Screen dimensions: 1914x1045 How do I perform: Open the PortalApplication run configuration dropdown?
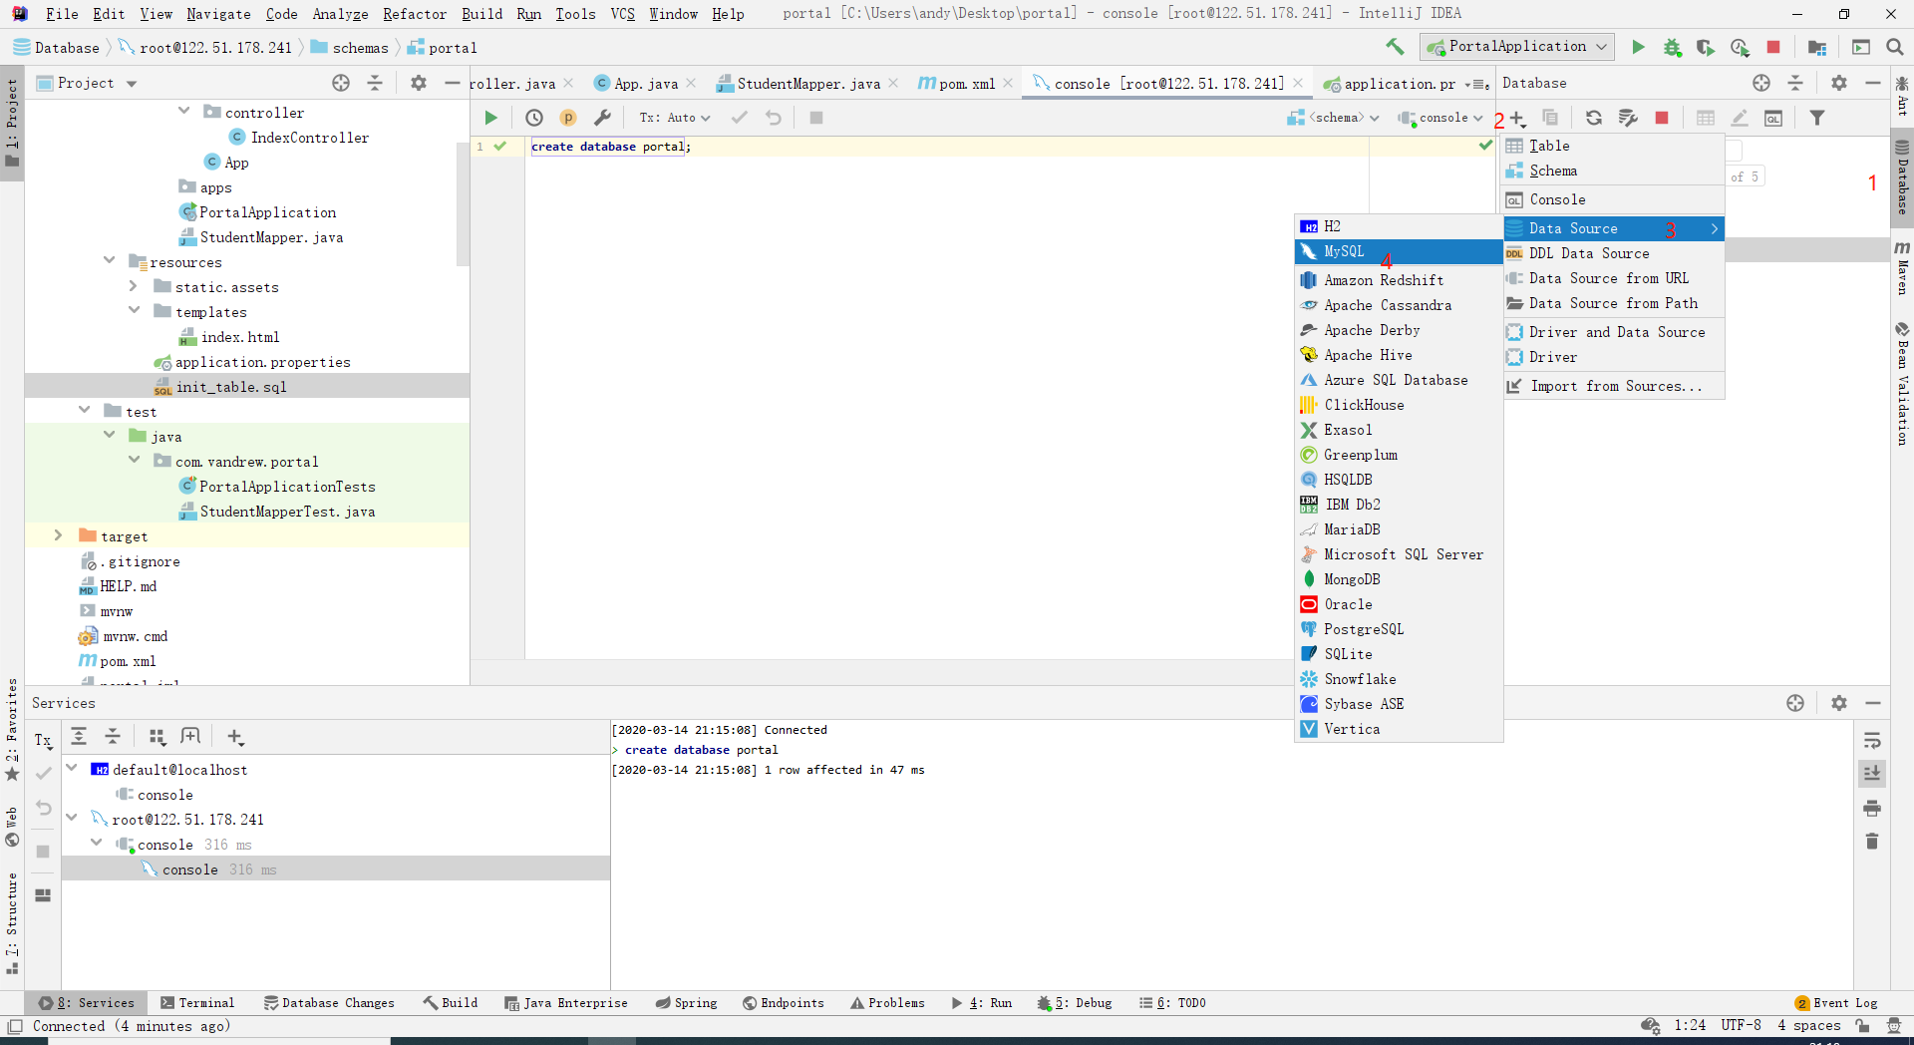coord(1517,47)
